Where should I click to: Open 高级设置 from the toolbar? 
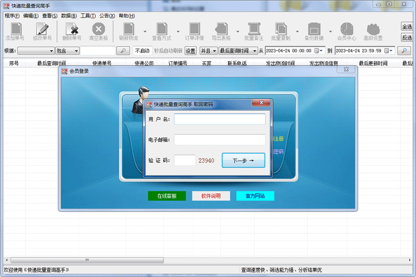point(373,32)
